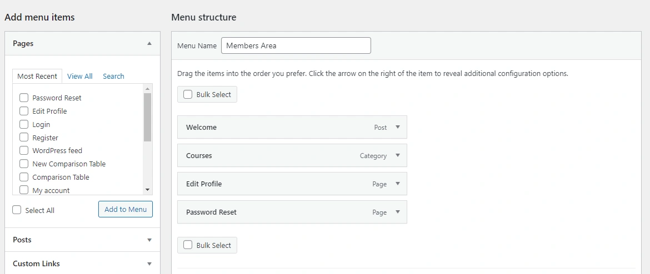
Task: Click the Menu Name text field
Action: [x=296, y=45]
